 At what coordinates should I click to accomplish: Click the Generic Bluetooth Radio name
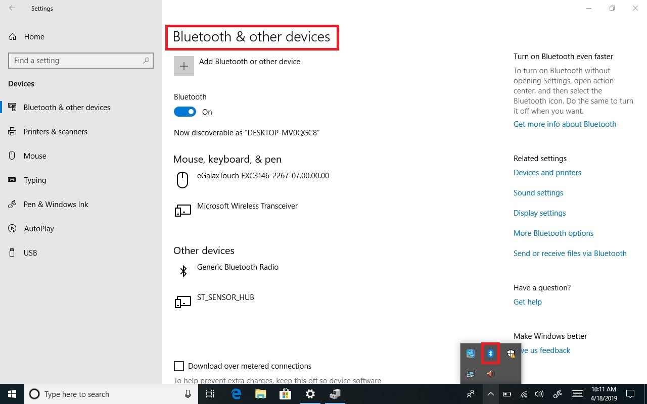coord(238,267)
